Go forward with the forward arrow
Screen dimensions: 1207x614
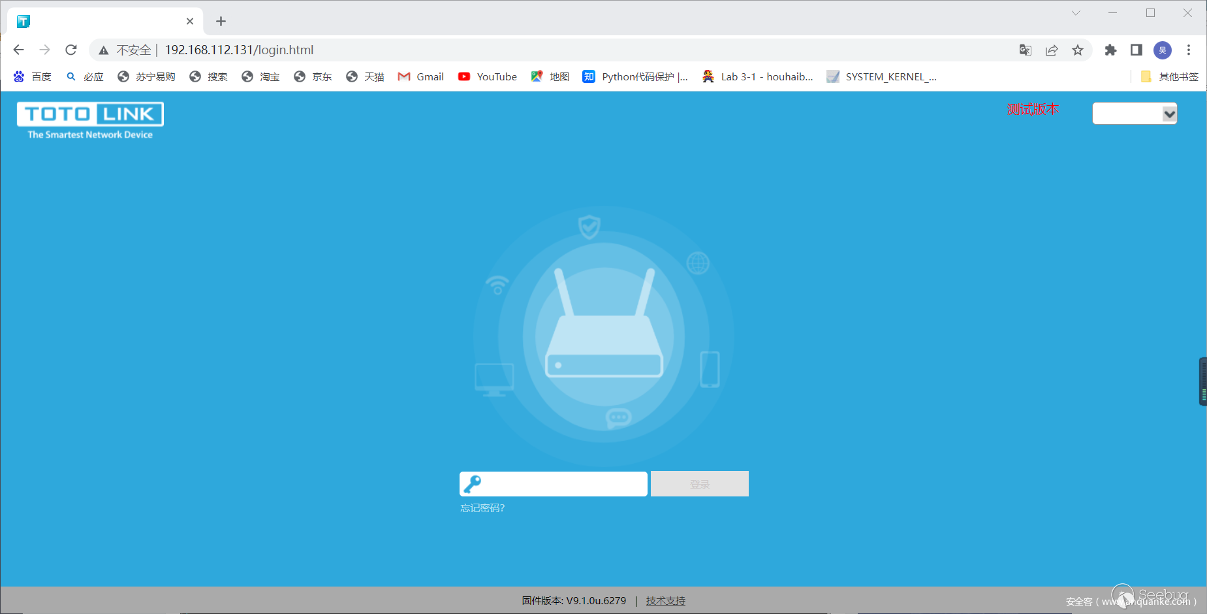pos(44,50)
